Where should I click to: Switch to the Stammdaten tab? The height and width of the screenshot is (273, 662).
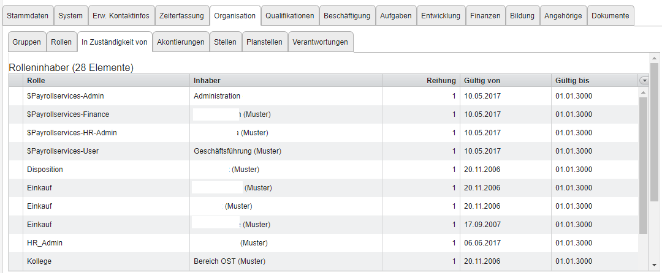coord(27,16)
